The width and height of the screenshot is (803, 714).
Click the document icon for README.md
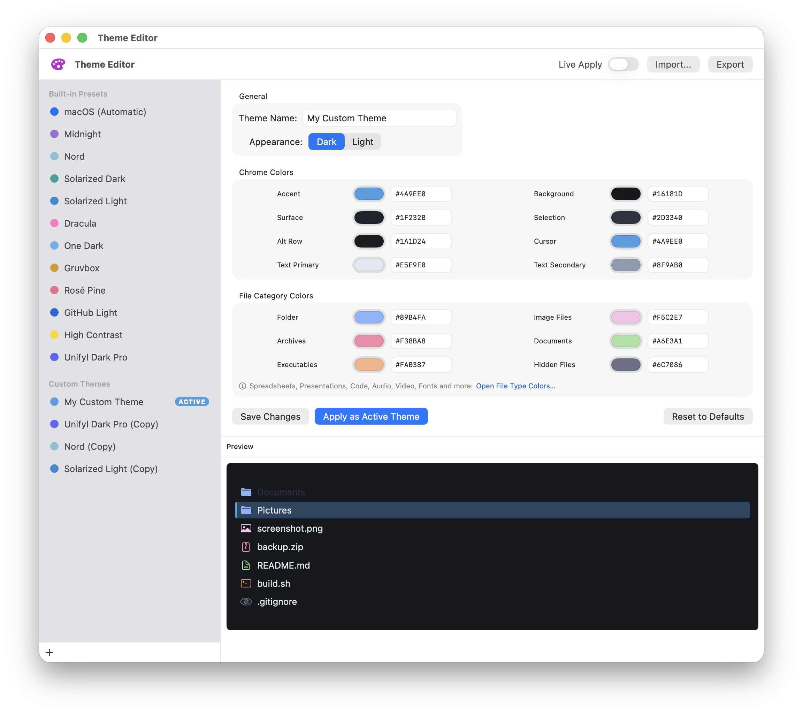pos(246,565)
